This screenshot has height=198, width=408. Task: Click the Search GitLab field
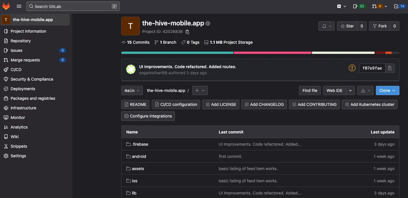pyautogui.click(x=73, y=6)
